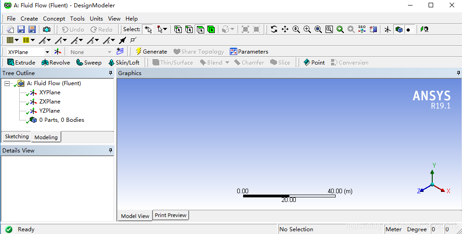This screenshot has height=234, width=462.
Task: Collapse the A: Fluid Flow (Fluent) tree node
Action: (7, 84)
